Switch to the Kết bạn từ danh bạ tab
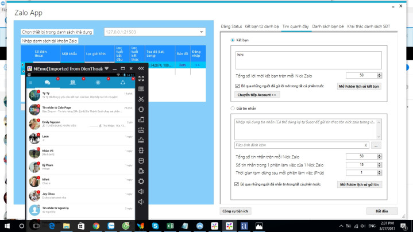This screenshot has height=232, width=413. coord(262,26)
